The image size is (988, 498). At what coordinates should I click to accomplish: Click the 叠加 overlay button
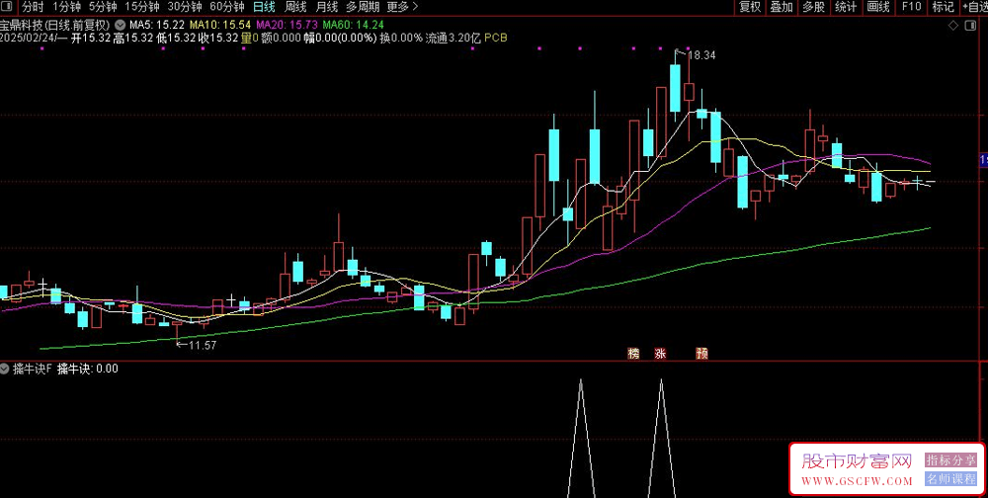(782, 7)
